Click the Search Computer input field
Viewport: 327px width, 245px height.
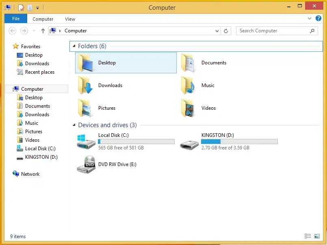(x=272, y=31)
